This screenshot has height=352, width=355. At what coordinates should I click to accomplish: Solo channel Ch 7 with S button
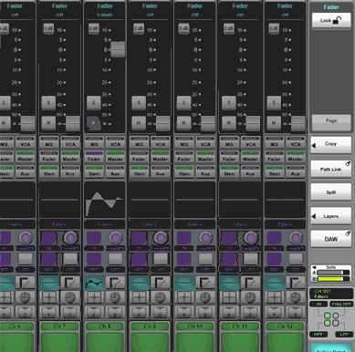coord(48,103)
